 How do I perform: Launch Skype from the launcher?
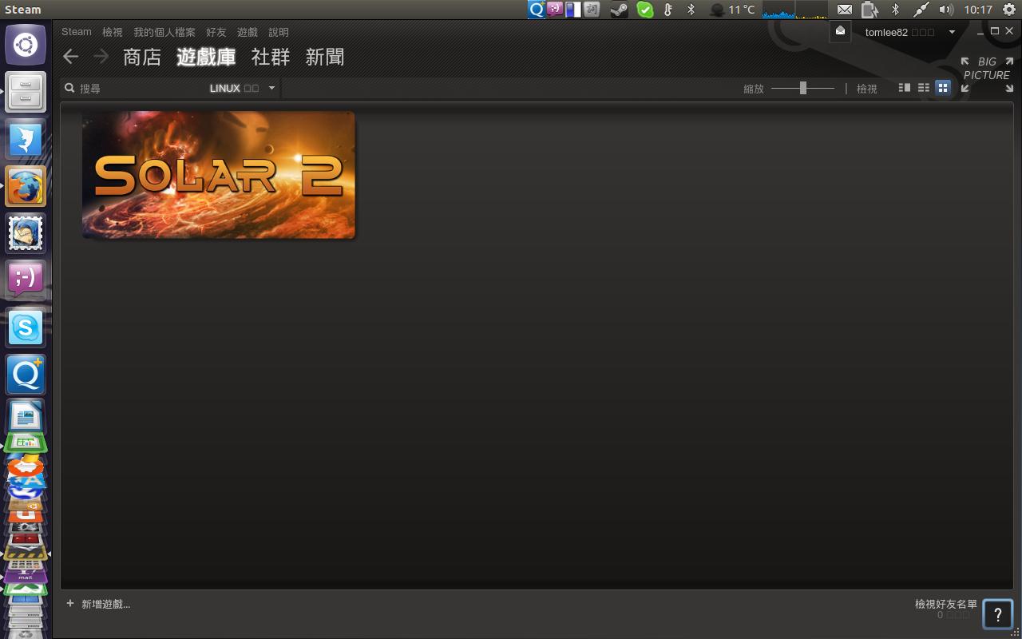[26, 327]
